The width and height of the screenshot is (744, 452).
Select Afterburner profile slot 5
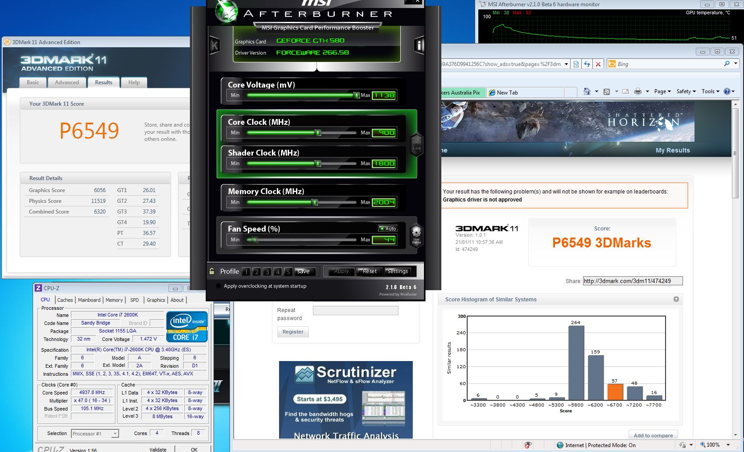pyautogui.click(x=288, y=271)
